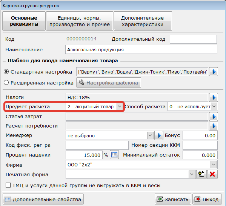The image size is (226, 206).
Task: Click the Дополнительный код input field
Action: 193,39
